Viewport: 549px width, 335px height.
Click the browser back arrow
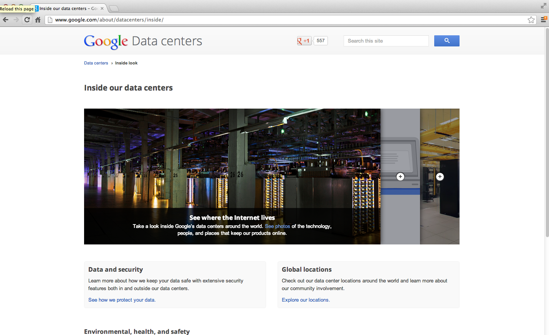(6, 20)
